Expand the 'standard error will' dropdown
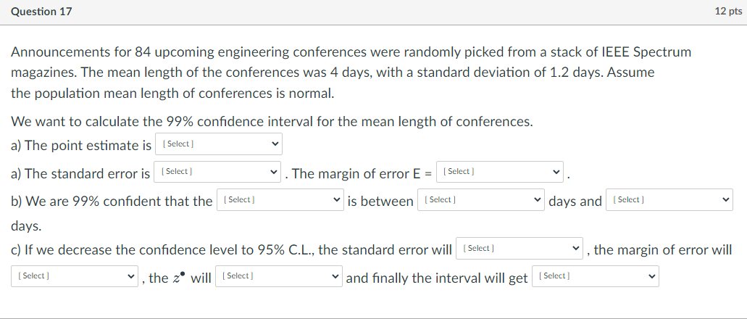This screenshot has height=319, width=747. click(519, 249)
